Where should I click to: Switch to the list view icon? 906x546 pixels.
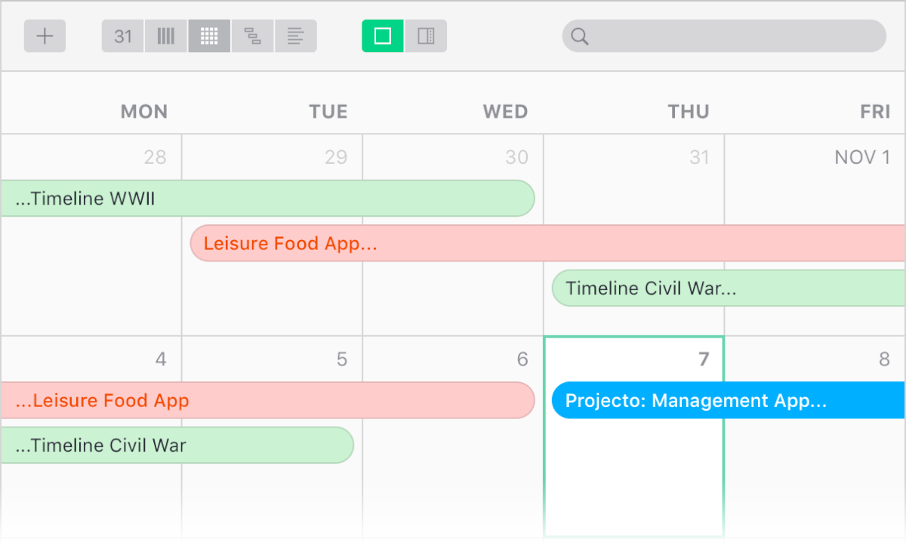tap(296, 36)
